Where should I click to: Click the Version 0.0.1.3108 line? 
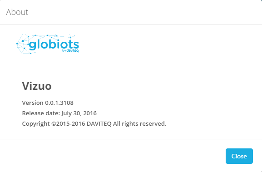coord(48,103)
